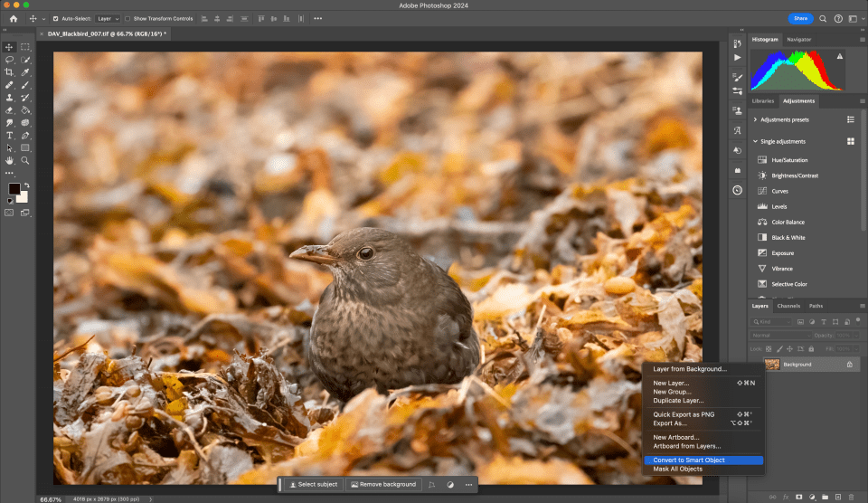Create a new layer with plus icon

point(838,497)
